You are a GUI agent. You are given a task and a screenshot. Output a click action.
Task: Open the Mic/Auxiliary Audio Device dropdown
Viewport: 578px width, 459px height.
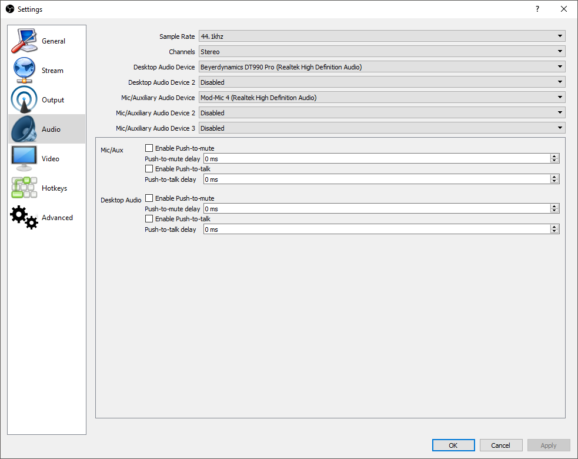click(382, 98)
